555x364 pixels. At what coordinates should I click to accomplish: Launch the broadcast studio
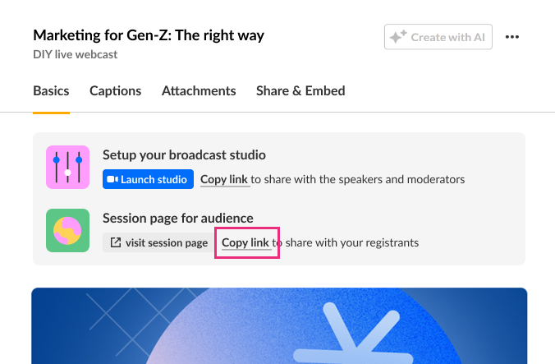tap(149, 179)
